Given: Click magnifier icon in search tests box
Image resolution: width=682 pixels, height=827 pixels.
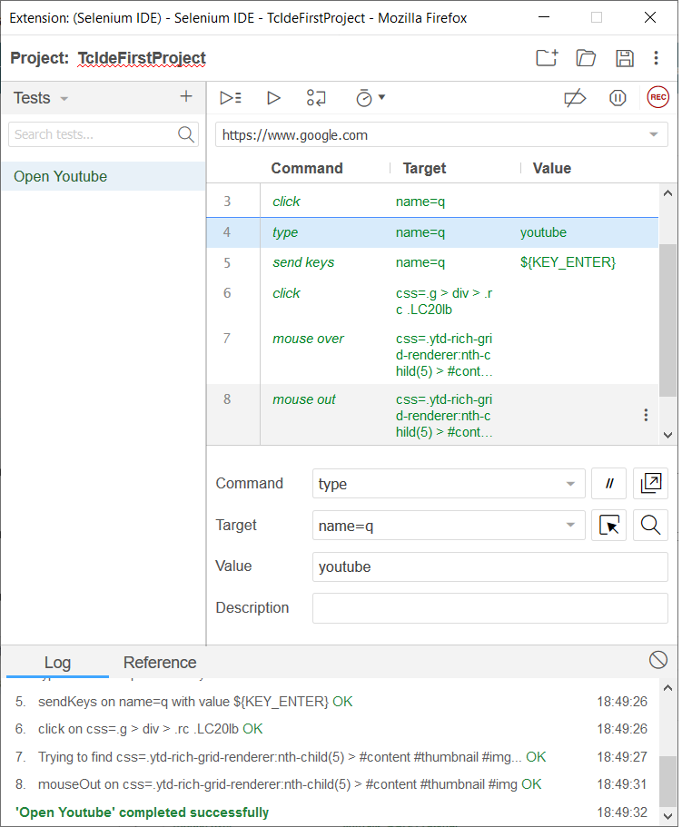Looking at the screenshot, I should pos(185,134).
